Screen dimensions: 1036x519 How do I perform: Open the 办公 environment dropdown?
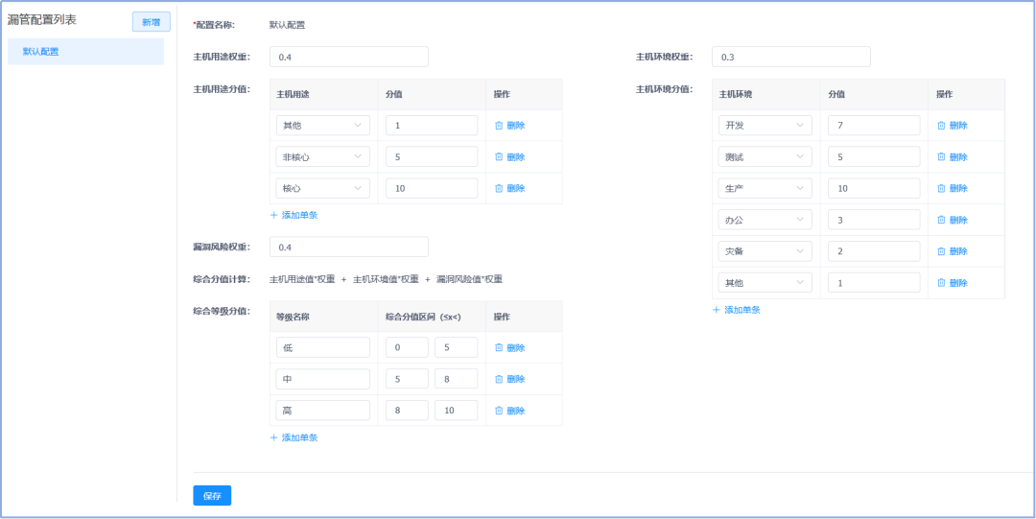coord(765,220)
